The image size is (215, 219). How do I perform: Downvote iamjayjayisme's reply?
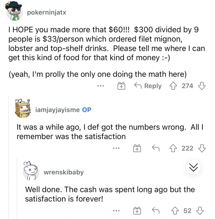201,149
